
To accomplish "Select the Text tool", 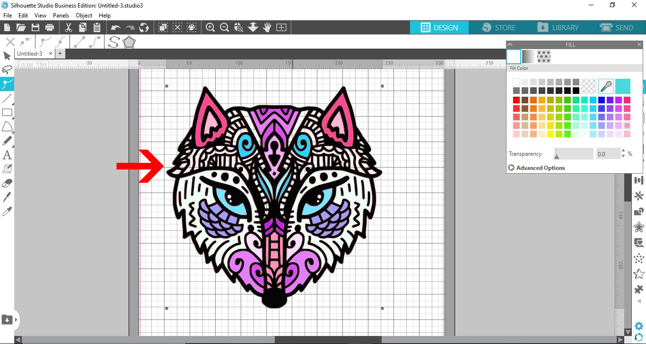I will (7, 155).
